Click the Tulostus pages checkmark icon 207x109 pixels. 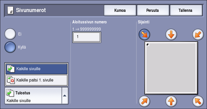point(10,93)
